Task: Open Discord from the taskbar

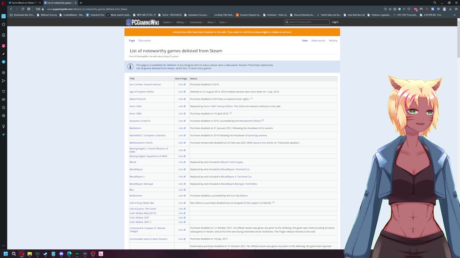Action: (61, 254)
